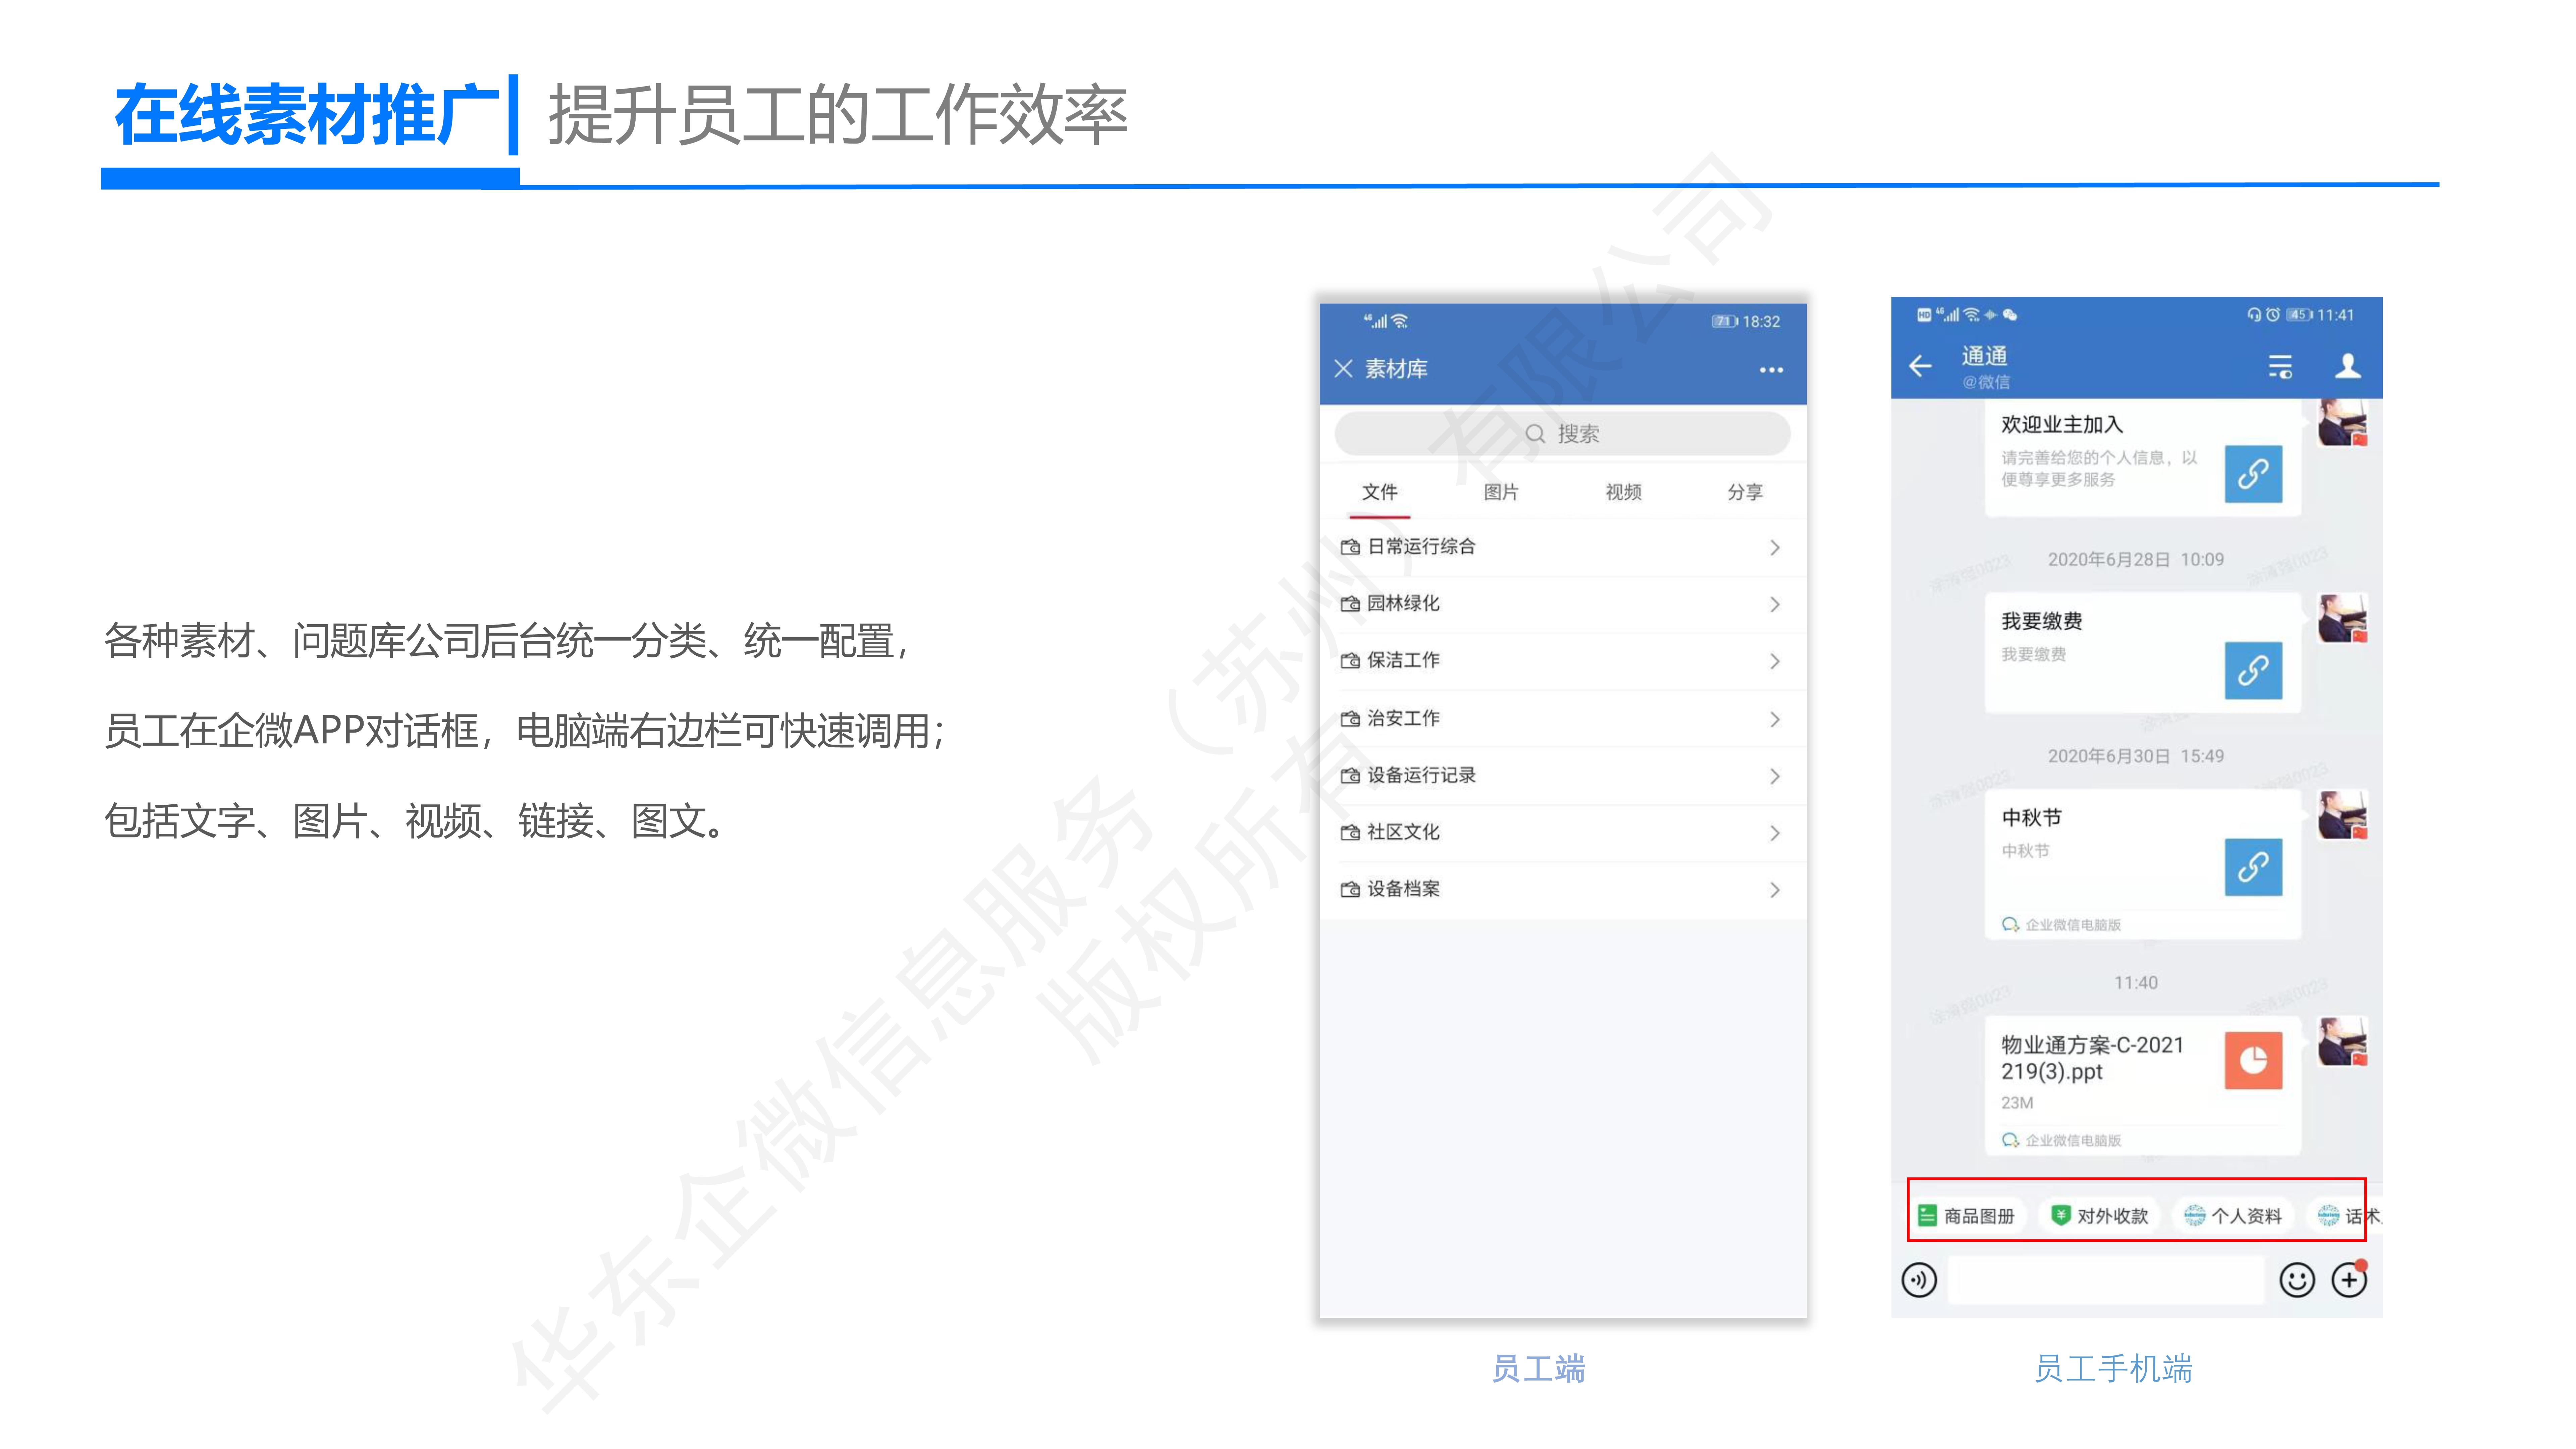Switch to the 视频 tab
This screenshot has width=2576, height=1449.
(1623, 492)
